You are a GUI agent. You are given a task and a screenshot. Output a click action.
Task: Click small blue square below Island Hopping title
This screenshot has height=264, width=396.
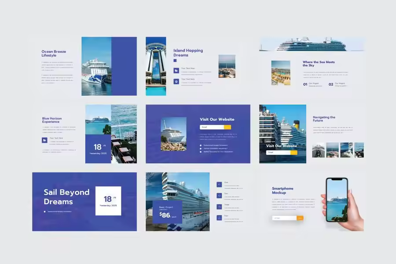click(175, 61)
